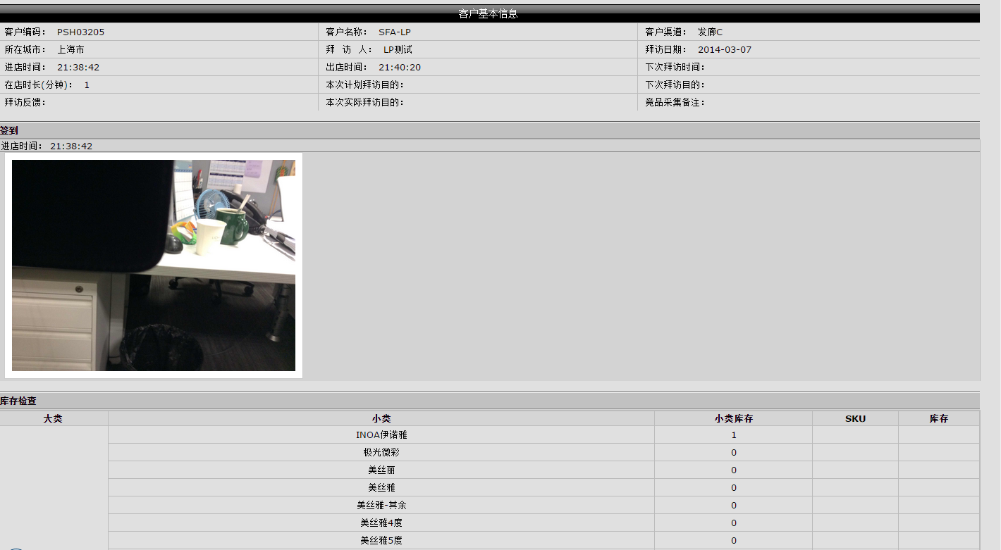
Task: Click the 大类 column header
Action: pyautogui.click(x=53, y=418)
